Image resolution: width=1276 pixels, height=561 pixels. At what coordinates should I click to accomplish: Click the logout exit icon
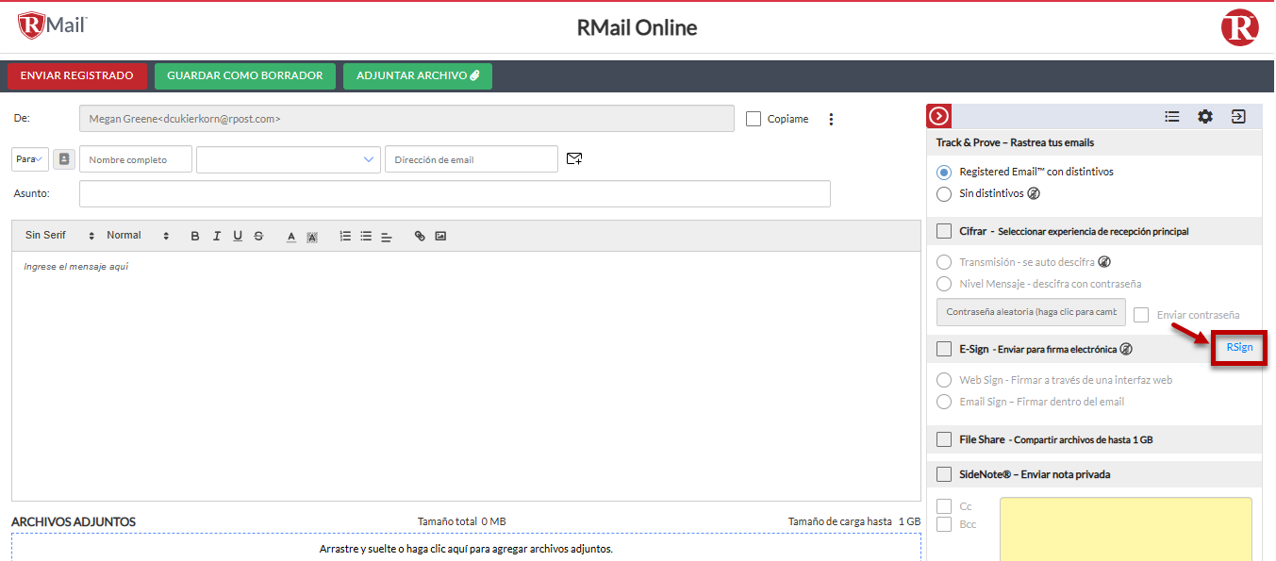1238,117
